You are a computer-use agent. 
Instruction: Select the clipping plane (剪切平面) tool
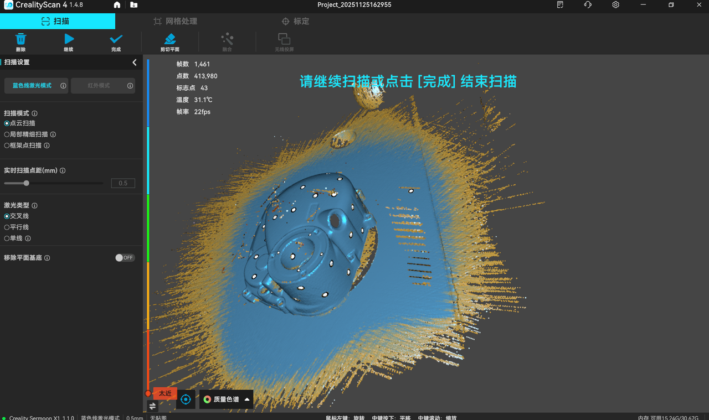170,39
